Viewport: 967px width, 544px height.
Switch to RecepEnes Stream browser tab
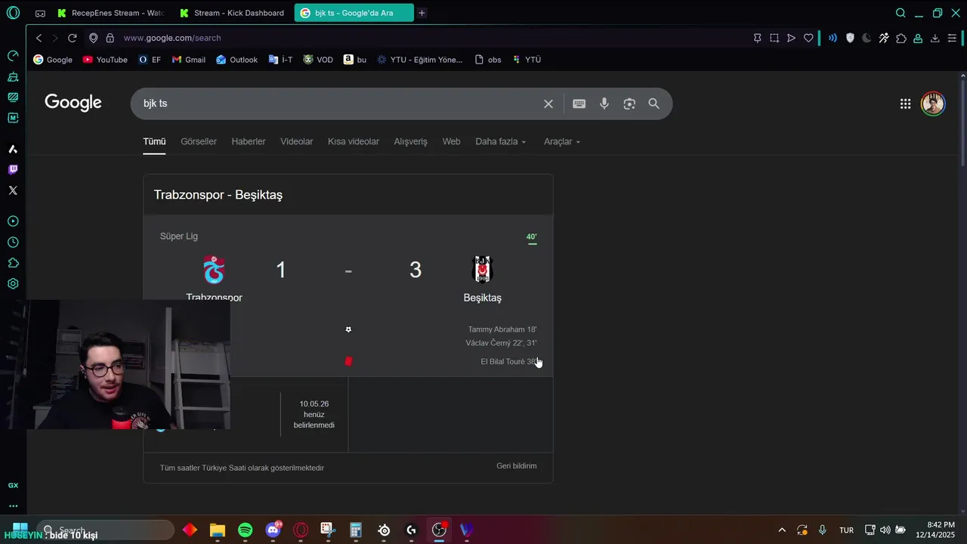112,13
